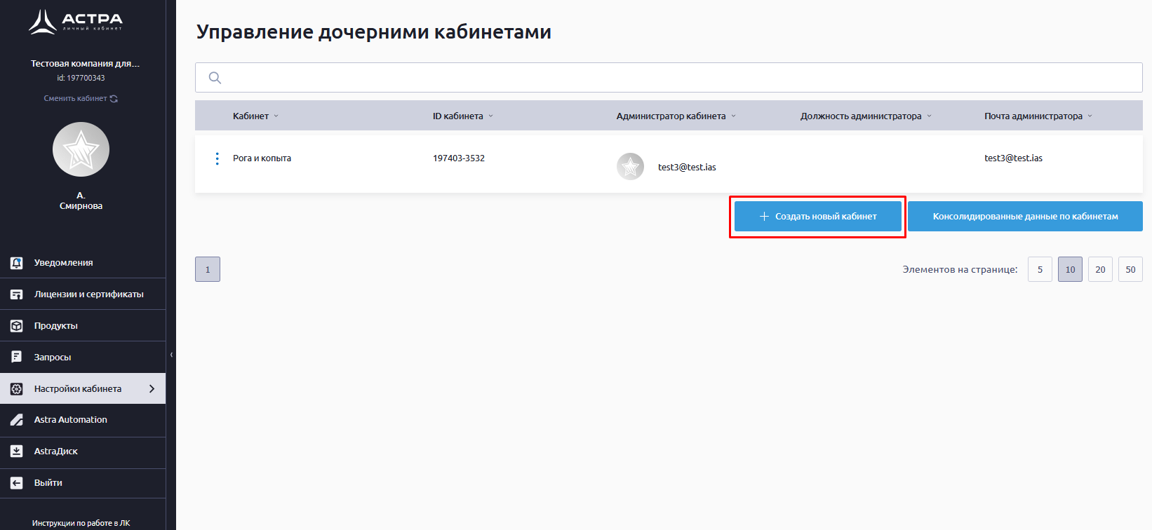Show 5 elements per page
This screenshot has width=1152, height=530.
(x=1040, y=269)
